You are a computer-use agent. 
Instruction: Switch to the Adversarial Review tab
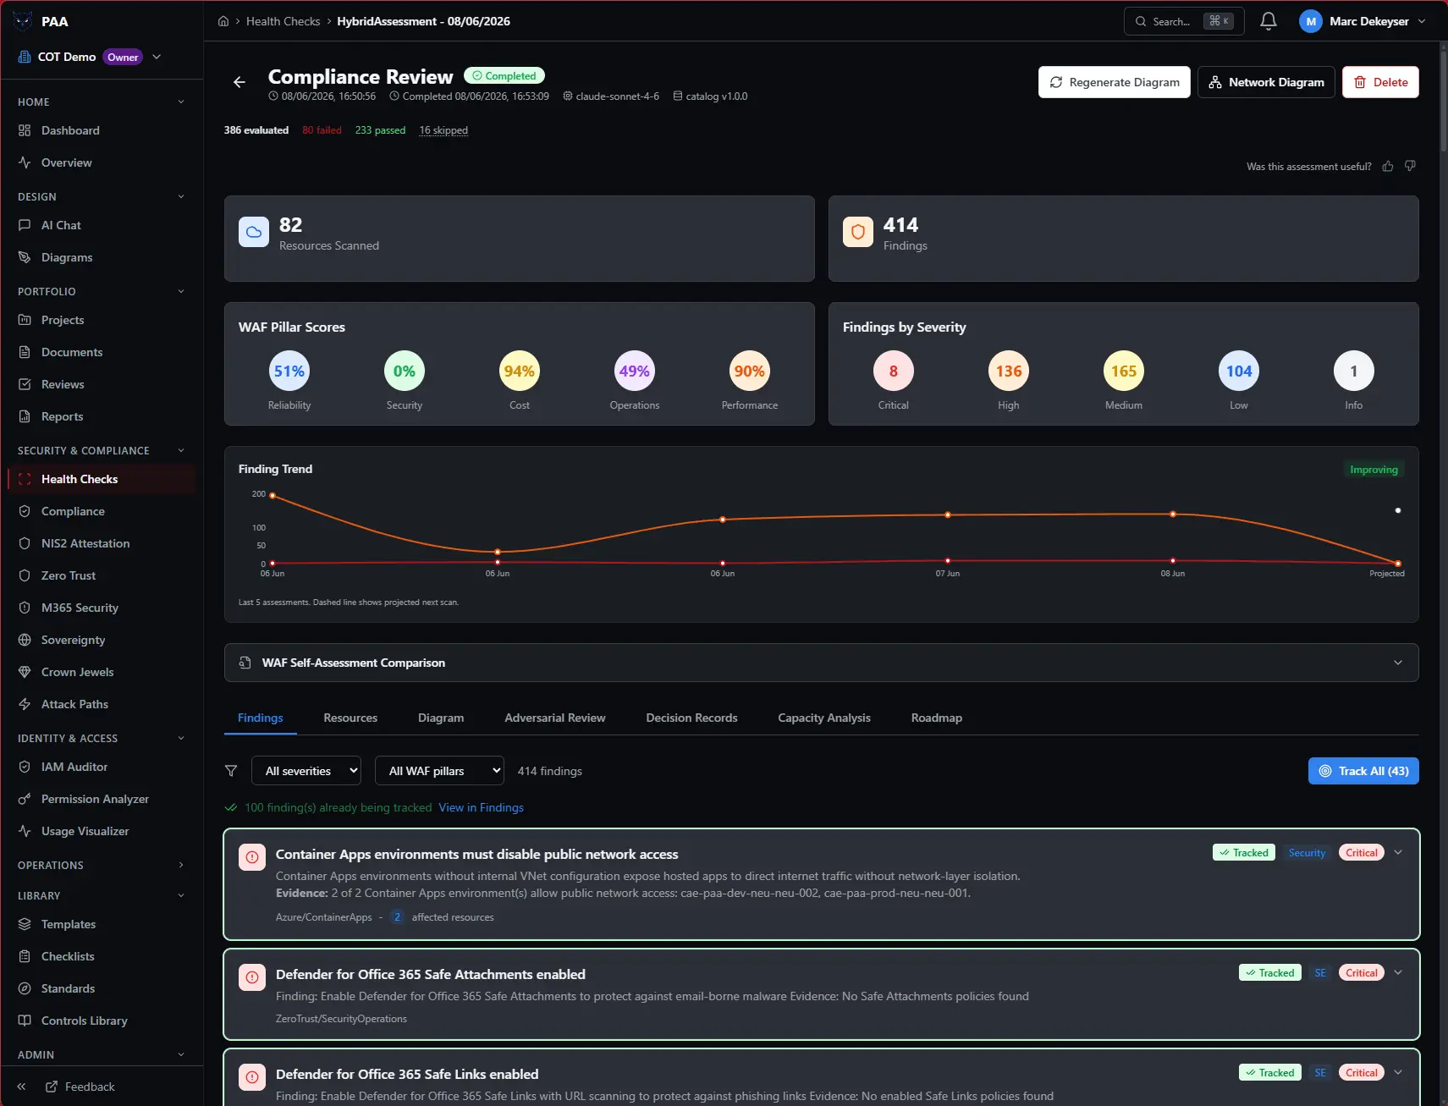(x=555, y=718)
